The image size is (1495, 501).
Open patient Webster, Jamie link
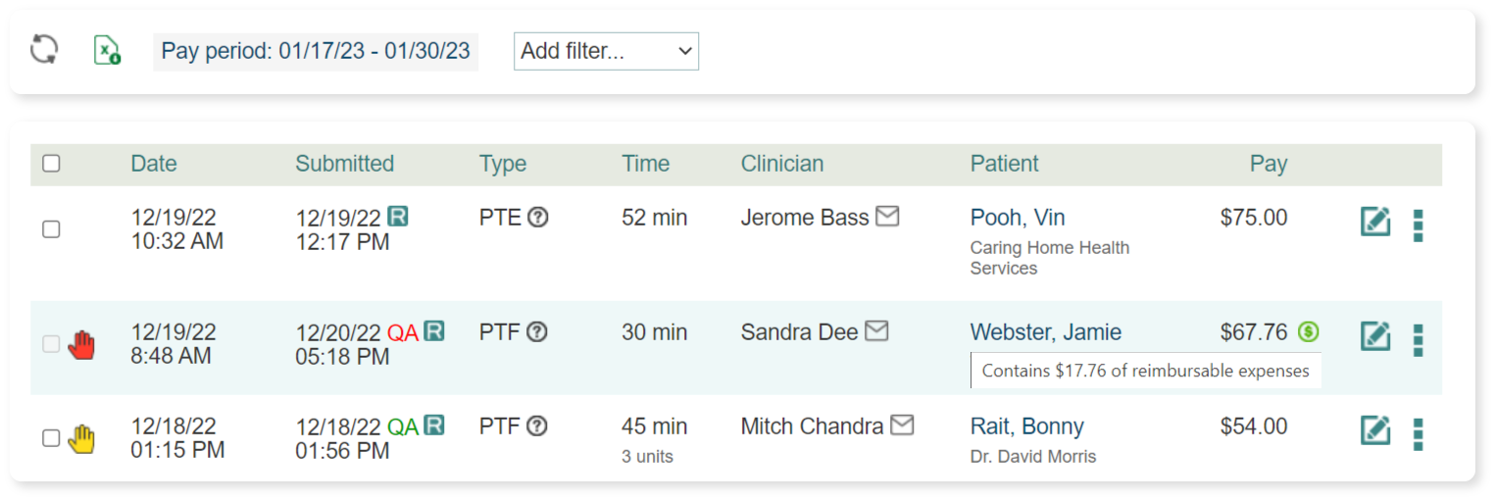(x=1045, y=332)
